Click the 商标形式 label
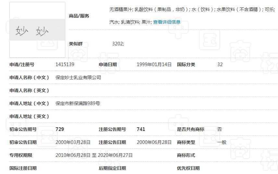This screenshot has width=278, height=174. [186, 155]
